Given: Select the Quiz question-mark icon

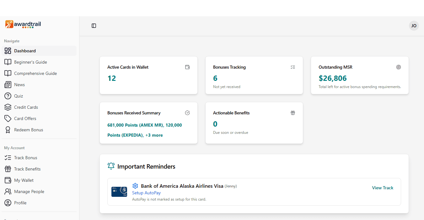Looking at the screenshot, I should pyautogui.click(x=8, y=96).
